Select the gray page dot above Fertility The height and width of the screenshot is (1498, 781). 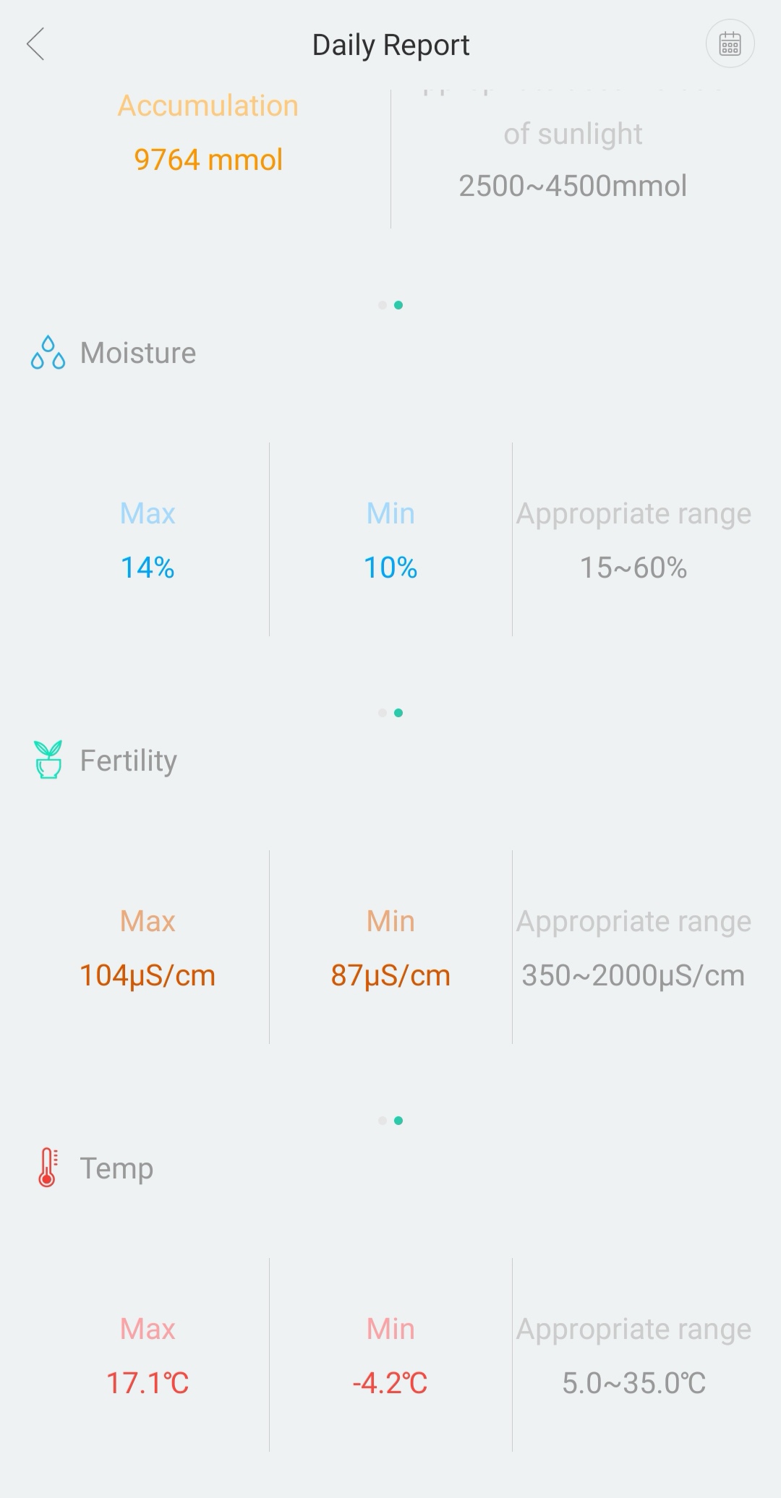click(x=382, y=713)
